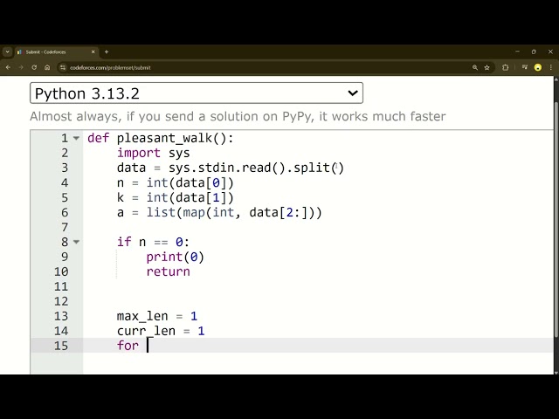Open site information icon beside the URL

(63, 67)
